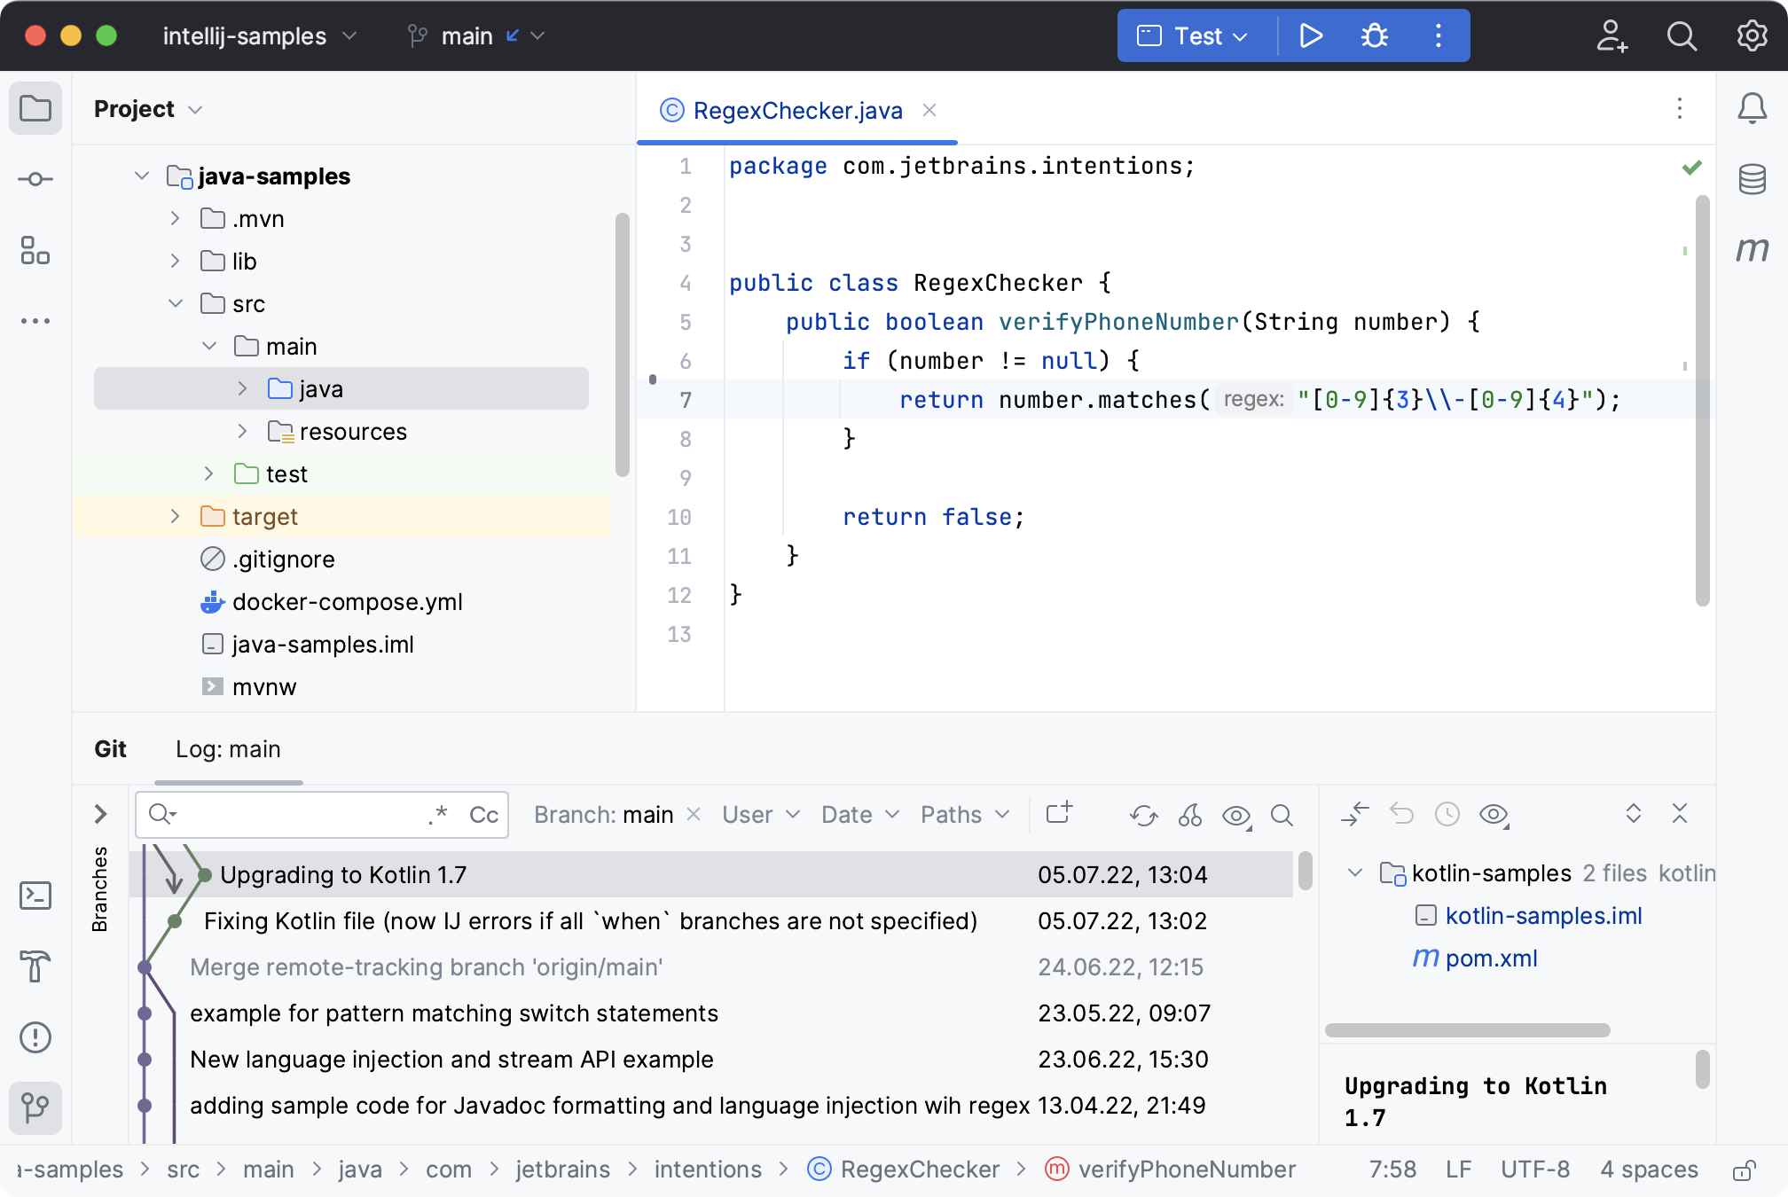Open the Terminal tool window
Image resolution: width=1788 pixels, height=1197 pixels.
pyautogui.click(x=35, y=896)
